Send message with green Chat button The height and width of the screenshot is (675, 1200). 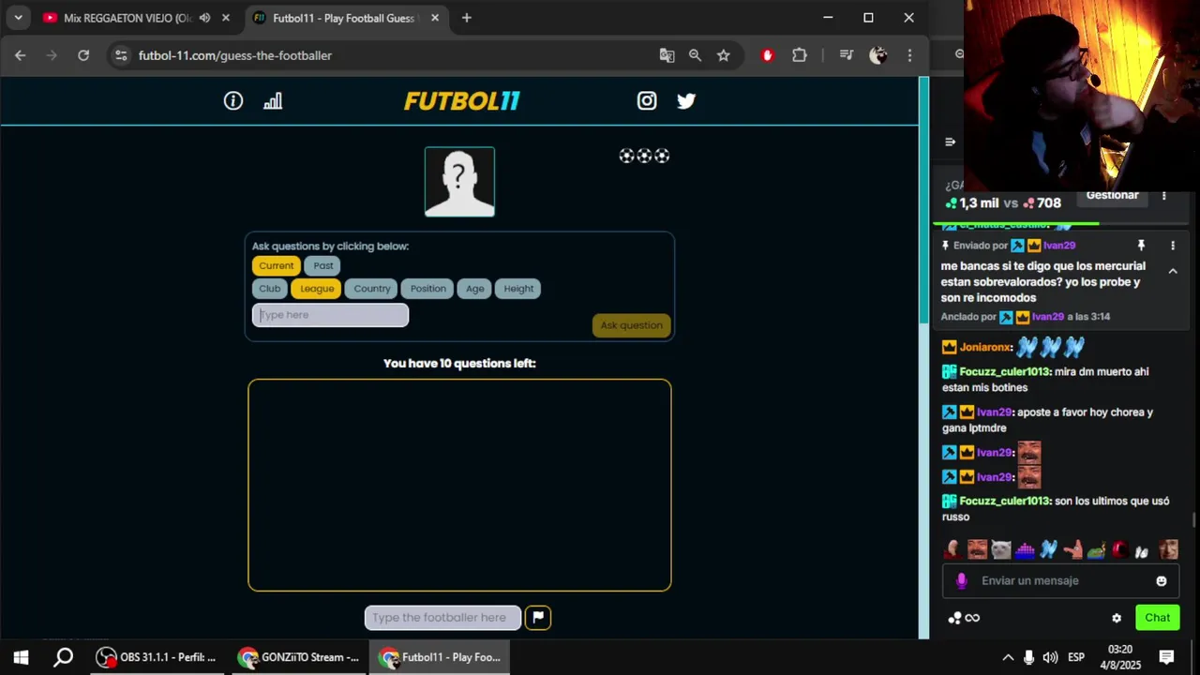[x=1157, y=618]
